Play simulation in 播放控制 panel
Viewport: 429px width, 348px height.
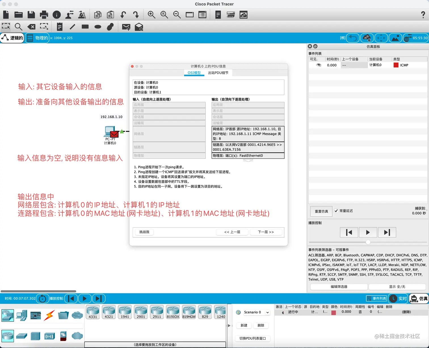click(368, 232)
